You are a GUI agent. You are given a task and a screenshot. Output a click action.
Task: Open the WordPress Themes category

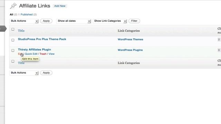pos(131,39)
